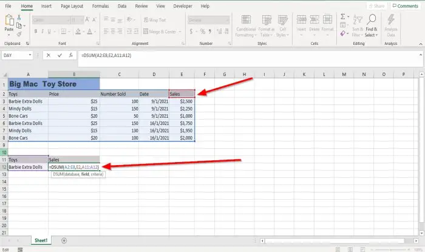
Task: Click the horizontal scrollbar right arrow
Action: pyautogui.click(x=416, y=240)
